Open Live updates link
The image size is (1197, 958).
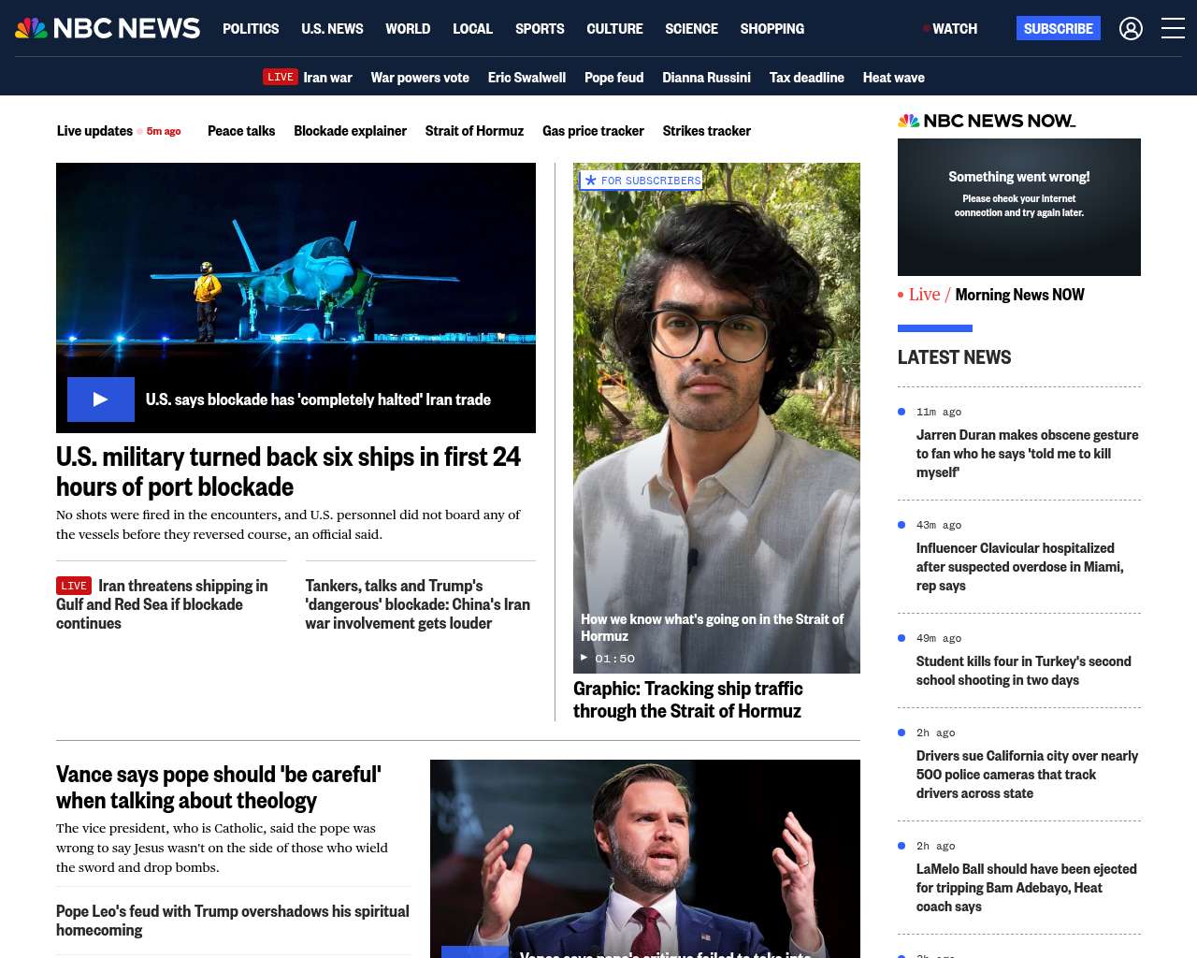[x=94, y=131]
